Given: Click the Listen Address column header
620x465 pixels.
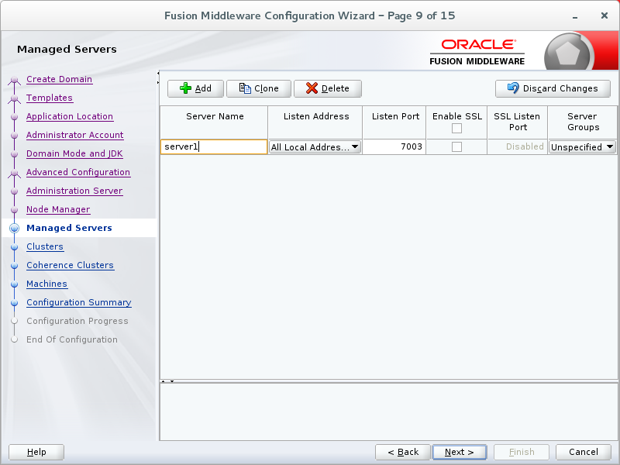Looking at the screenshot, I should [315, 122].
